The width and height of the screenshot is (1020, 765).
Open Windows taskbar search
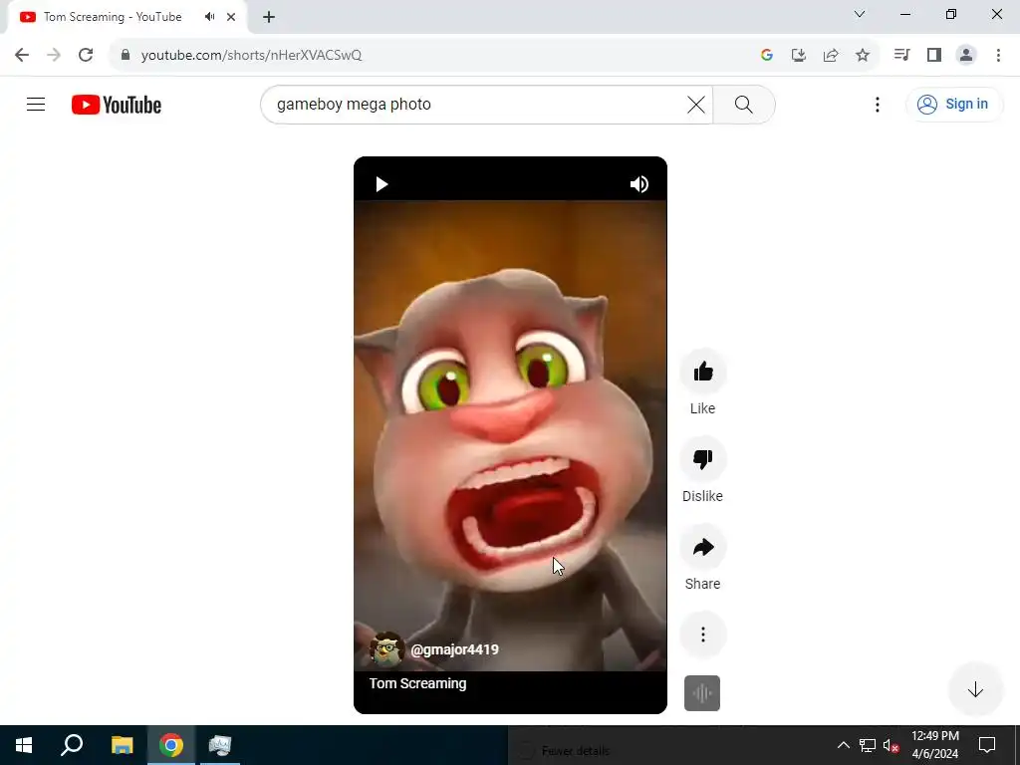pos(72,745)
